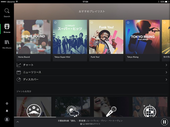Open the ディスカバー menu row
This screenshot has width=170, height=127.
click(x=90, y=79)
